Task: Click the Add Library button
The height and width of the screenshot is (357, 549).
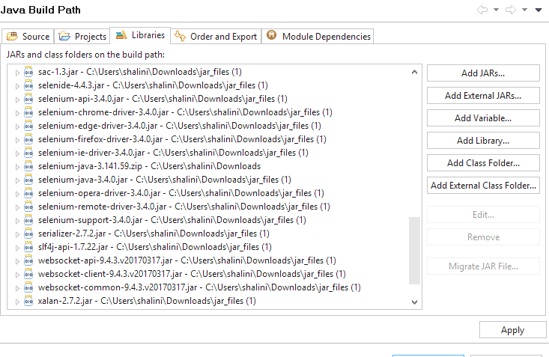Action: 483,141
